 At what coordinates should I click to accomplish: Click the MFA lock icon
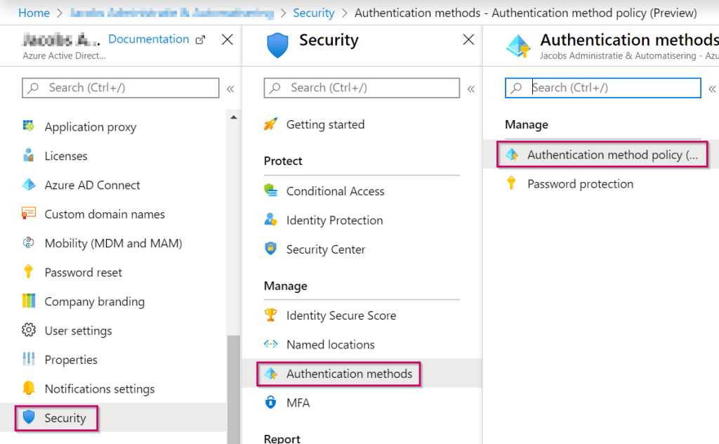pos(270,403)
